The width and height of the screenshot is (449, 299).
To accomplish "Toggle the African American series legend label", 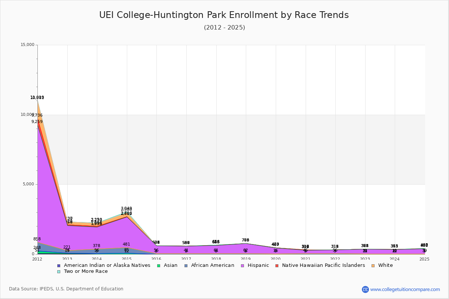I will tap(213, 265).
